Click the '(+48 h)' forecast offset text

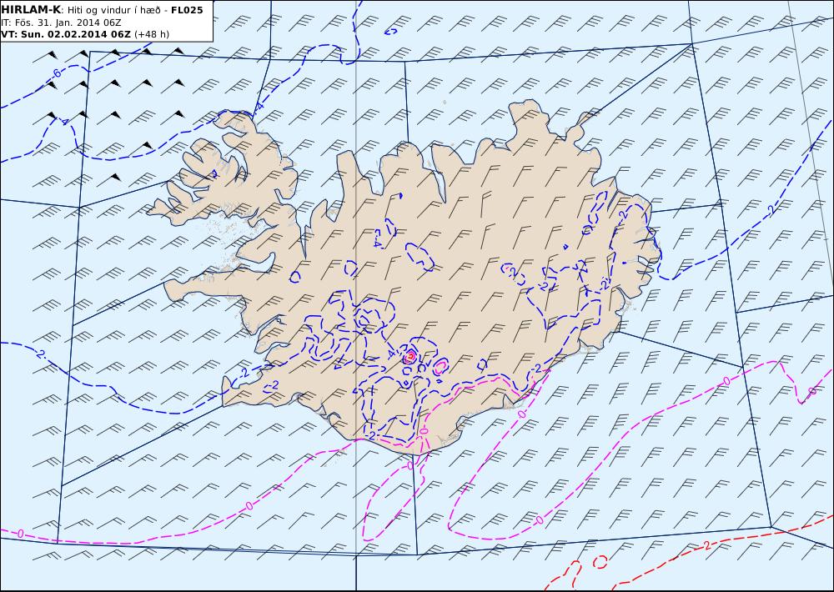tap(152, 34)
